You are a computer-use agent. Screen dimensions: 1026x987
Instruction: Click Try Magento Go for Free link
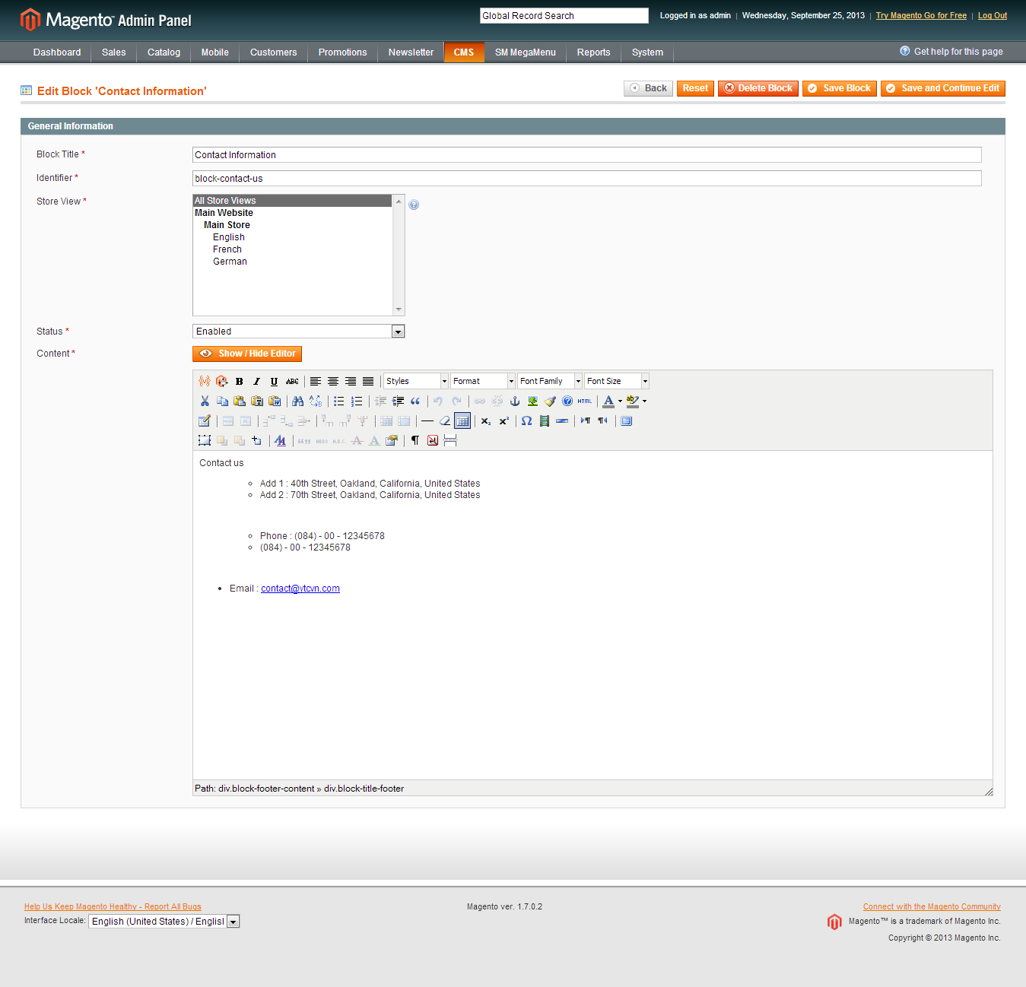click(x=921, y=15)
